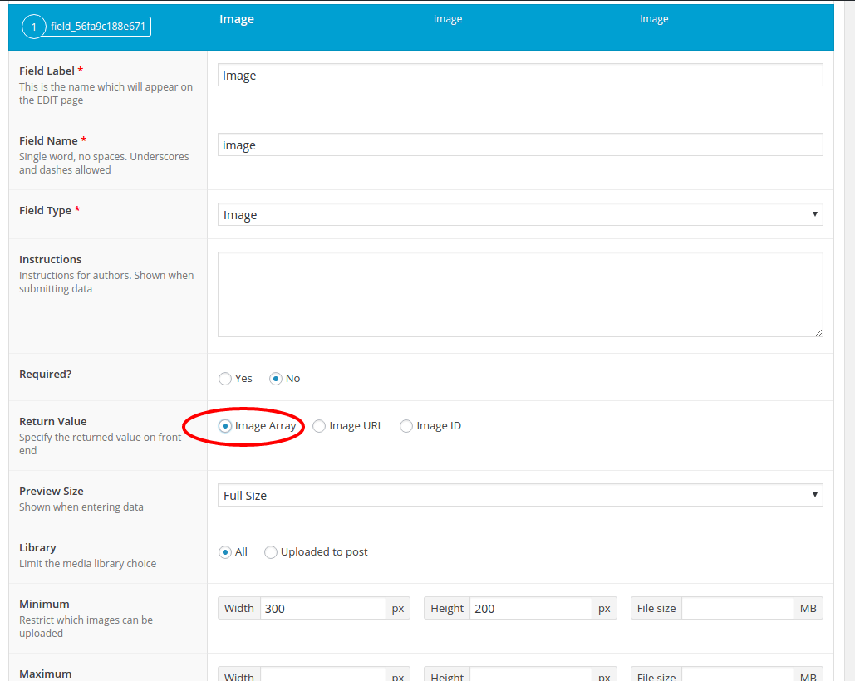
Task: Open the Preview Size dropdown
Action: coord(519,495)
